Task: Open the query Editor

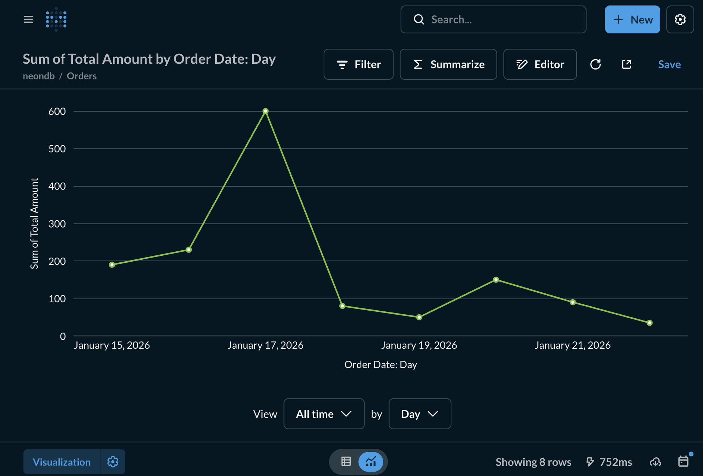Action: coord(540,64)
